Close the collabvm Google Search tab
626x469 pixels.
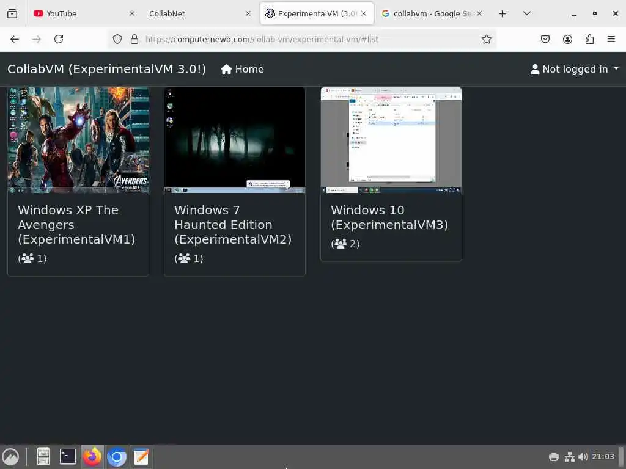tap(479, 13)
